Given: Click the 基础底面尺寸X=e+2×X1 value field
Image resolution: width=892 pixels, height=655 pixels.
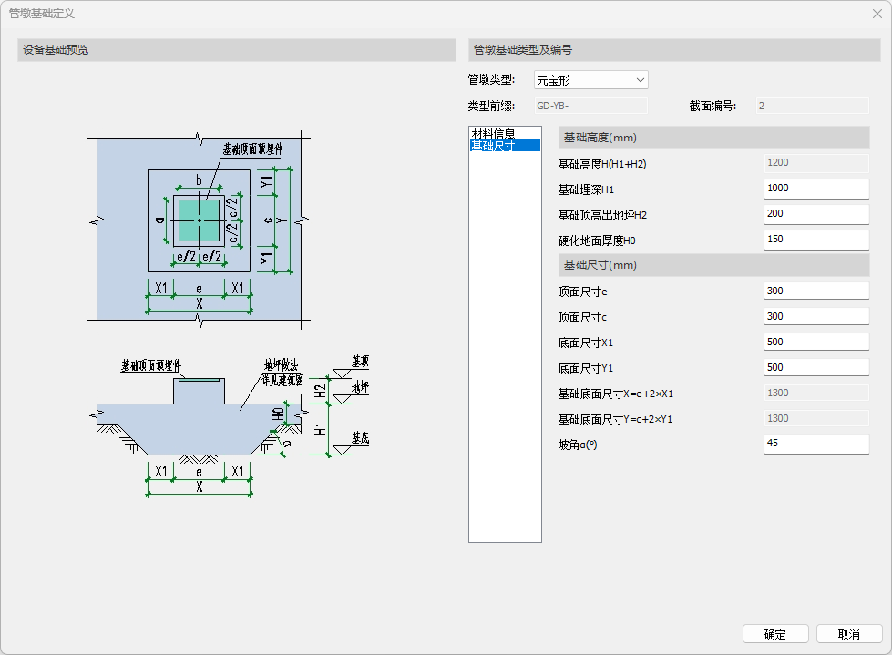Looking at the screenshot, I should (x=815, y=394).
